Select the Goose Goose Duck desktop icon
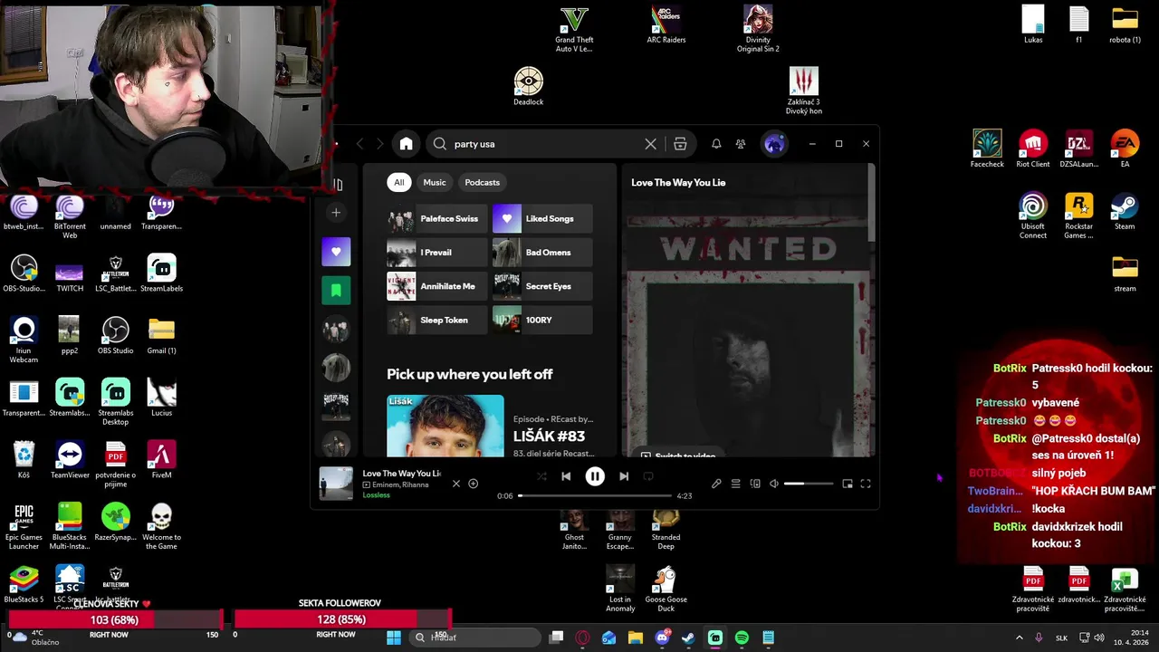Screen dimensions: 1159x652 pos(666,589)
